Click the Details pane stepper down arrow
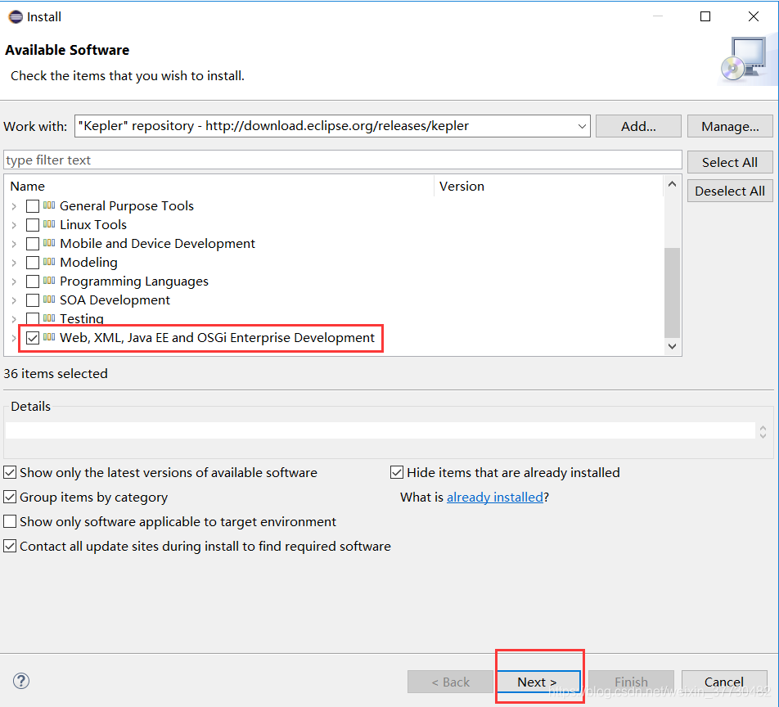 point(763,435)
